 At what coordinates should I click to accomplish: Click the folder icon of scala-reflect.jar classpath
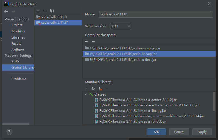[87, 60]
